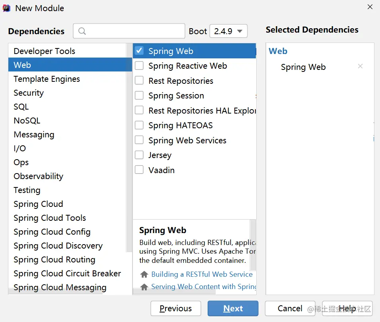Viewport: 380px width, 322px height.
Task: Uncheck the Spring Web checkbox
Action: tap(139, 51)
